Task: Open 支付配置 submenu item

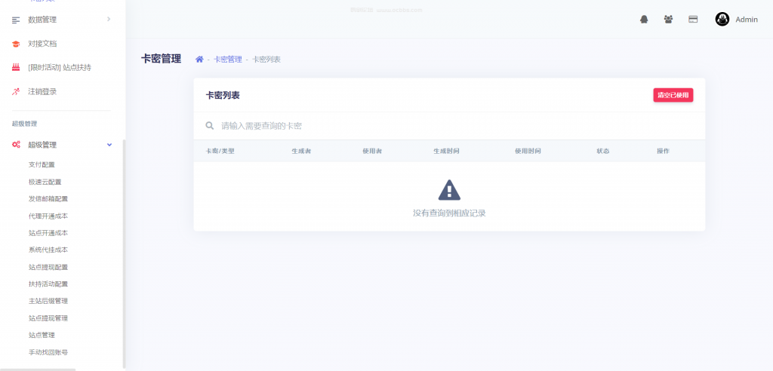Action: pos(42,164)
